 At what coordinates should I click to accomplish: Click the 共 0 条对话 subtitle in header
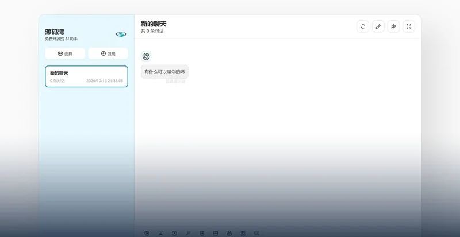pyautogui.click(x=152, y=31)
